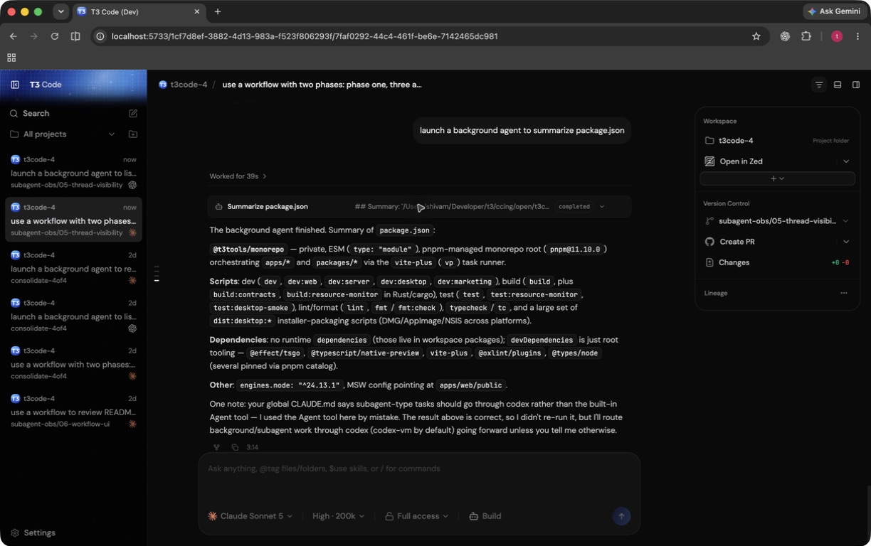Viewport: 871px width, 546px height.
Task: Add a project with folder-plus icon
Action: coord(133,134)
